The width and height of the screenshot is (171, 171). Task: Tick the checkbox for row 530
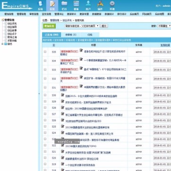coord(45,95)
